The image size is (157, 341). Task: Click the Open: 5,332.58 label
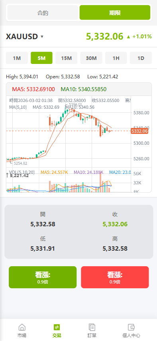63,76
